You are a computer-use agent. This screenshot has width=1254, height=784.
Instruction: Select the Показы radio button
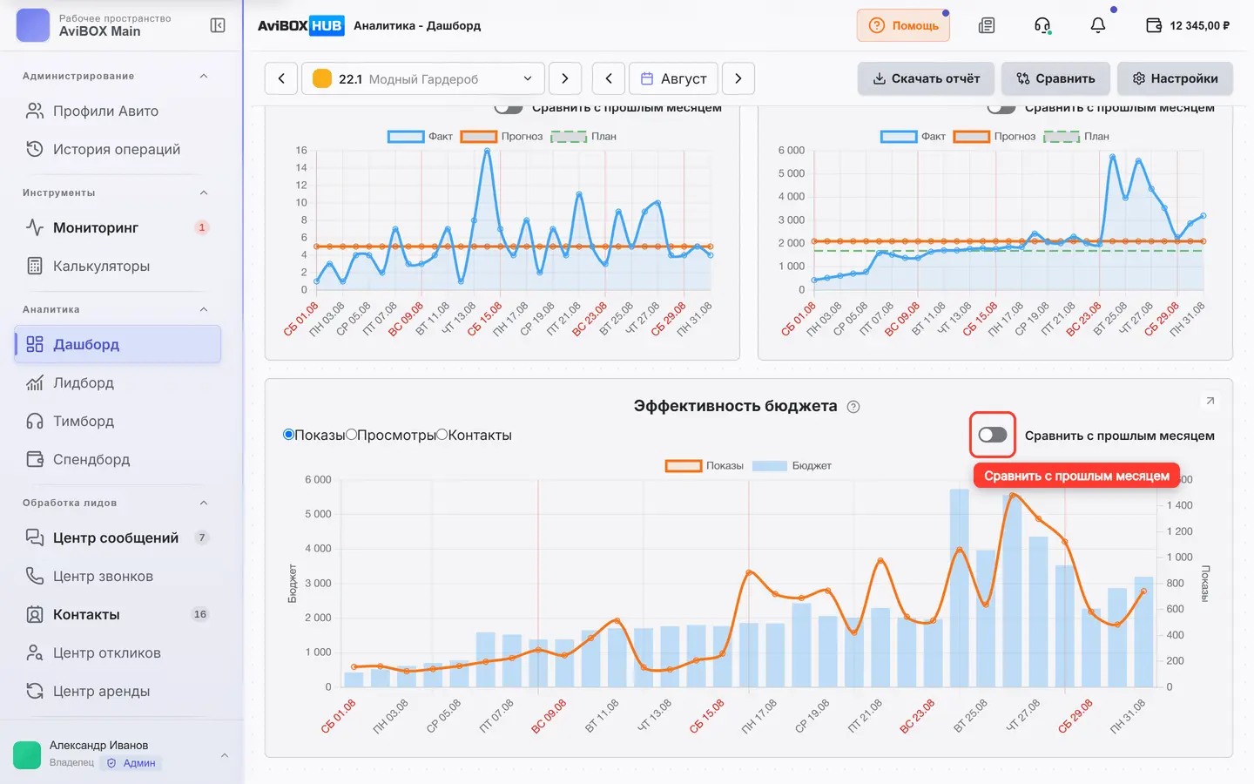tap(288, 435)
